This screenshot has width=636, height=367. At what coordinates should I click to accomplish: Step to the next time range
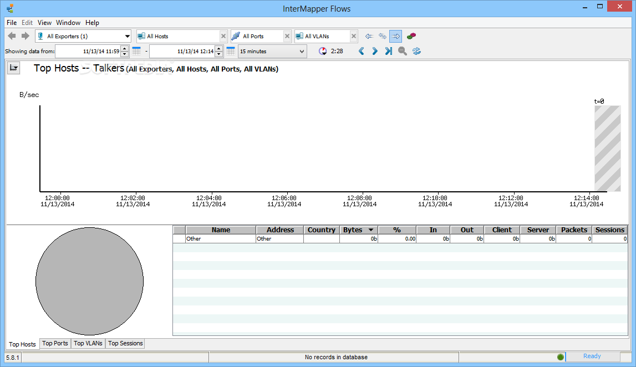[375, 51]
